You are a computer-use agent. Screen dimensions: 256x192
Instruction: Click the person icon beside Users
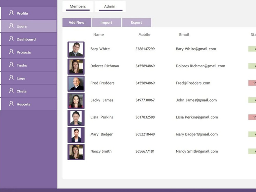coord(11,25)
